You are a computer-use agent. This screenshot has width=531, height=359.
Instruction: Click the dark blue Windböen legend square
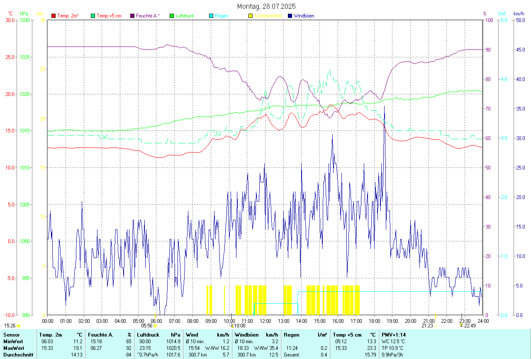click(290, 16)
